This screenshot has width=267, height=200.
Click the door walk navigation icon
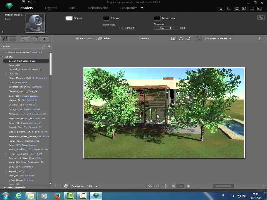click(173, 186)
